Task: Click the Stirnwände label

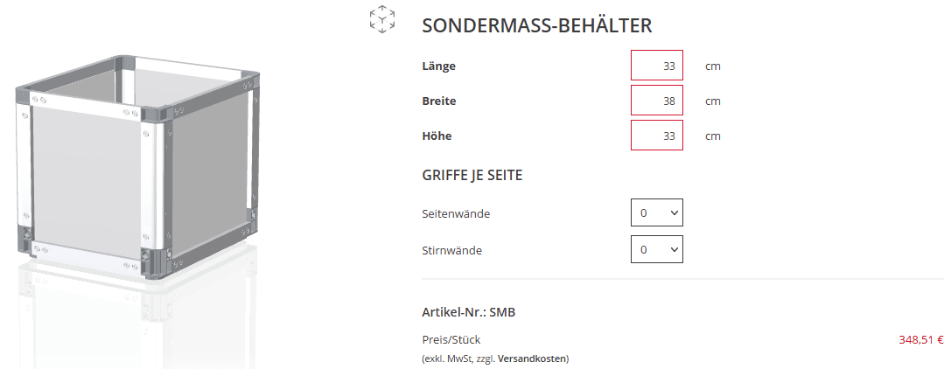Action: coord(451,251)
